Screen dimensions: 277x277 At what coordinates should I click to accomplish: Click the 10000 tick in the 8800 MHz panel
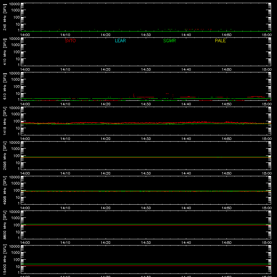15,212
